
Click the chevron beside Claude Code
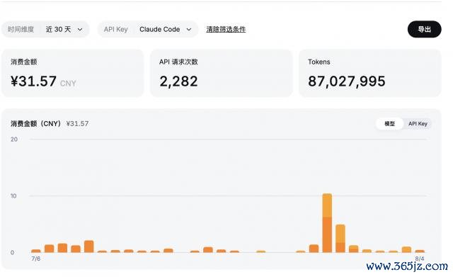click(x=189, y=30)
